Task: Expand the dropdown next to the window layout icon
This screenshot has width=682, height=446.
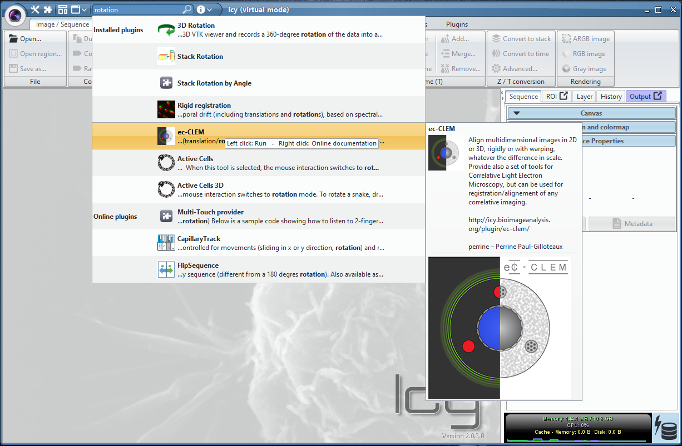Action: click(x=84, y=9)
